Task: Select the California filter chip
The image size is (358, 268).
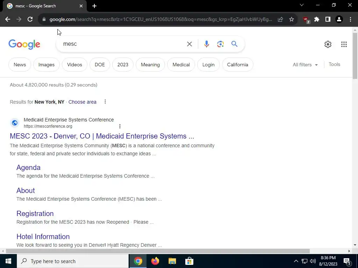Action: point(237,65)
